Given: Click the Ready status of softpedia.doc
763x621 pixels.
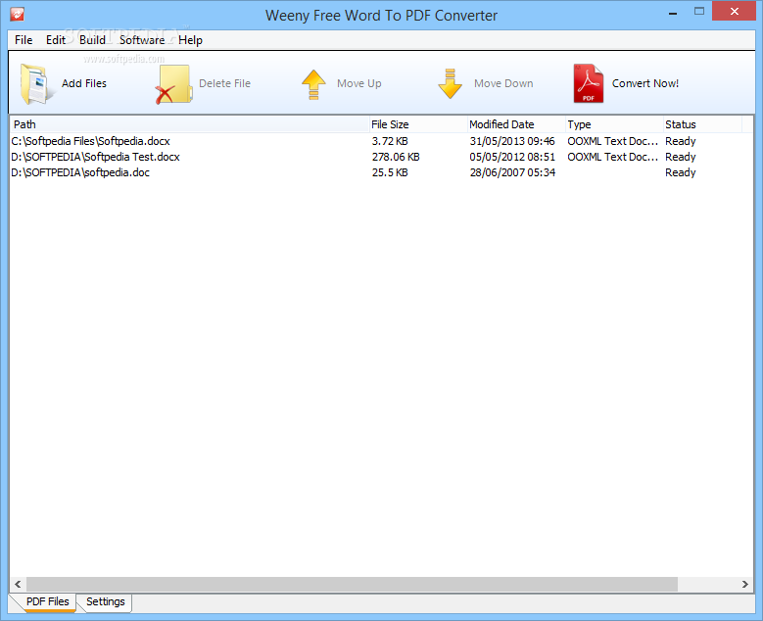Looking at the screenshot, I should pos(681,172).
